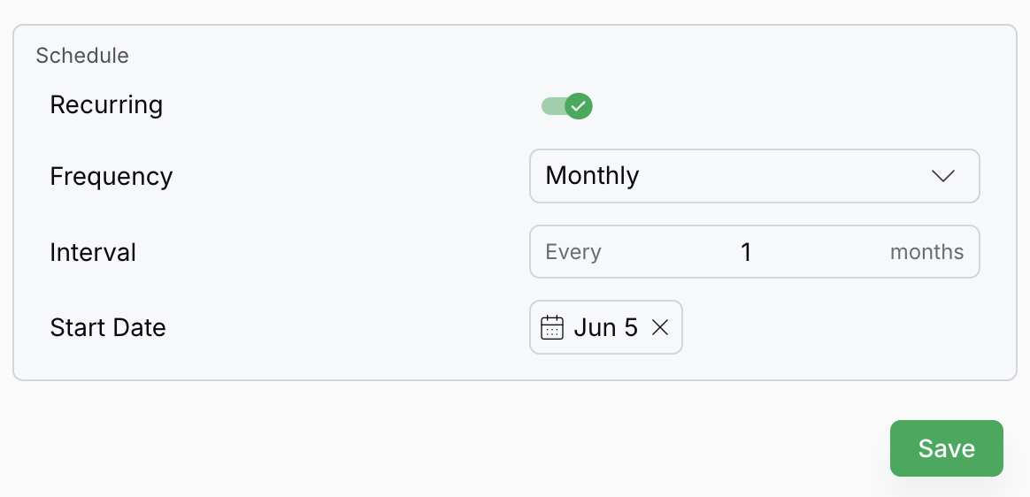Screen dimensions: 1030x497
Task: Click the calendar icon next to Jun 5
Action: [552, 327]
